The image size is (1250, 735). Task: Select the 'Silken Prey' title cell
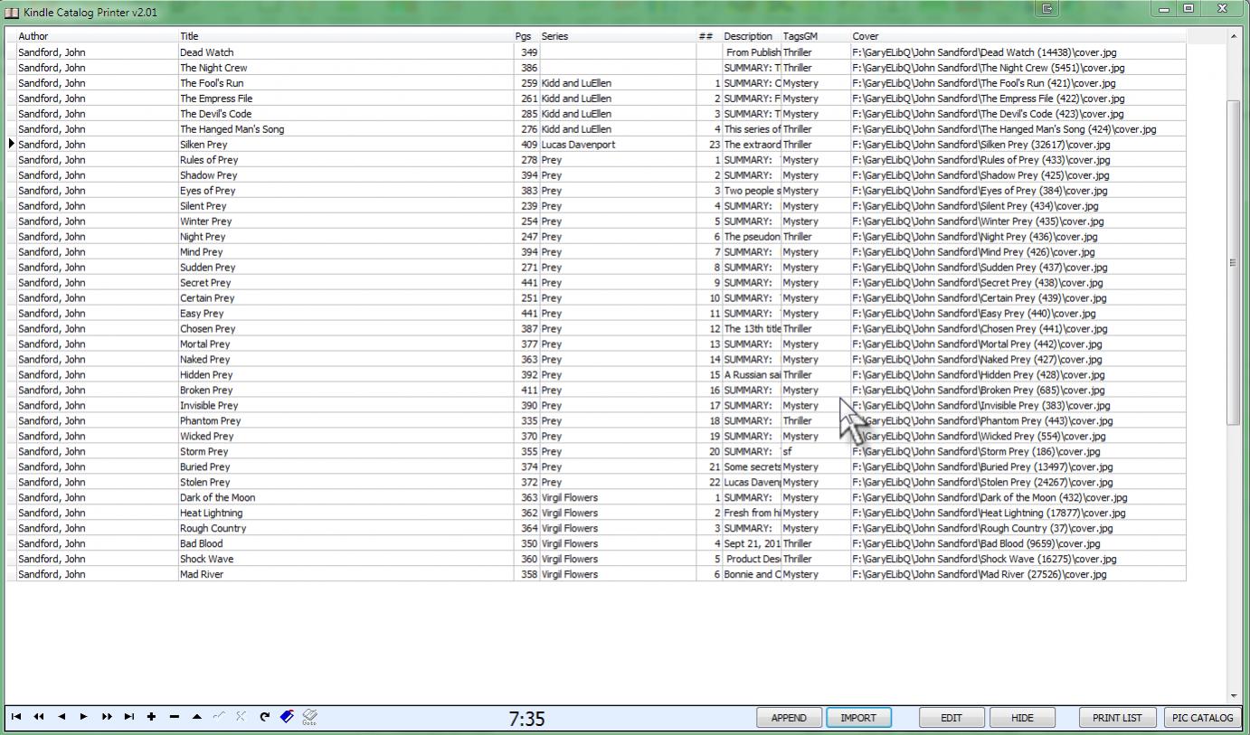[346, 145]
